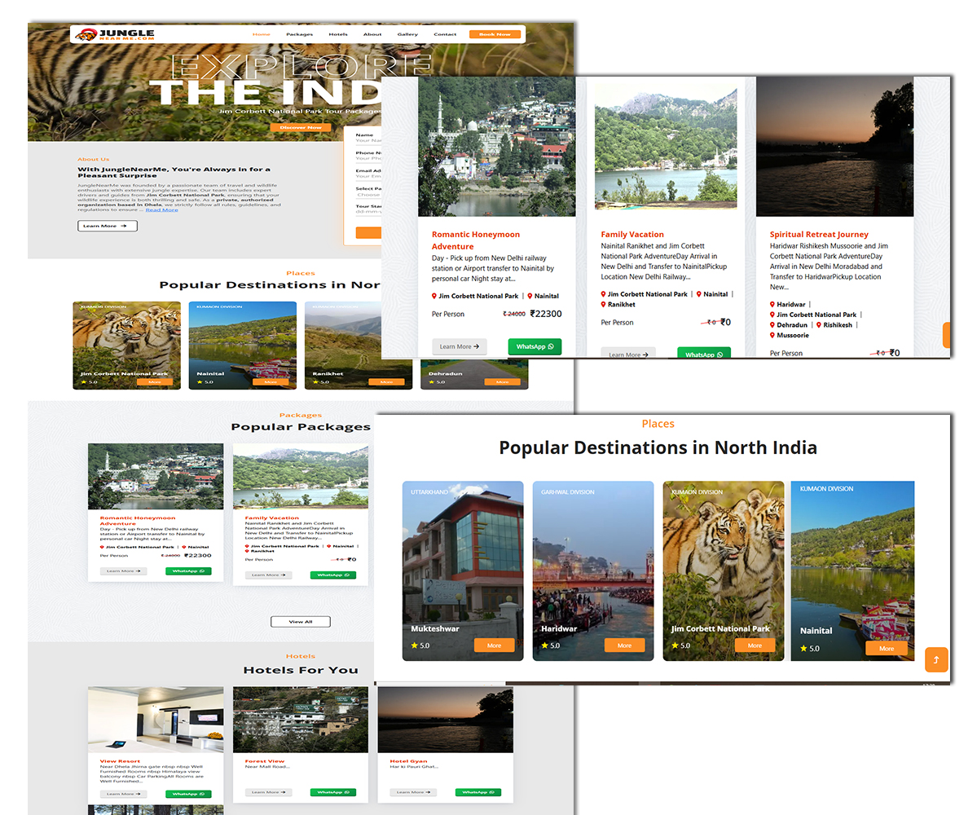
Task: Click the Rishikesh location pin icon
Action: (x=819, y=325)
